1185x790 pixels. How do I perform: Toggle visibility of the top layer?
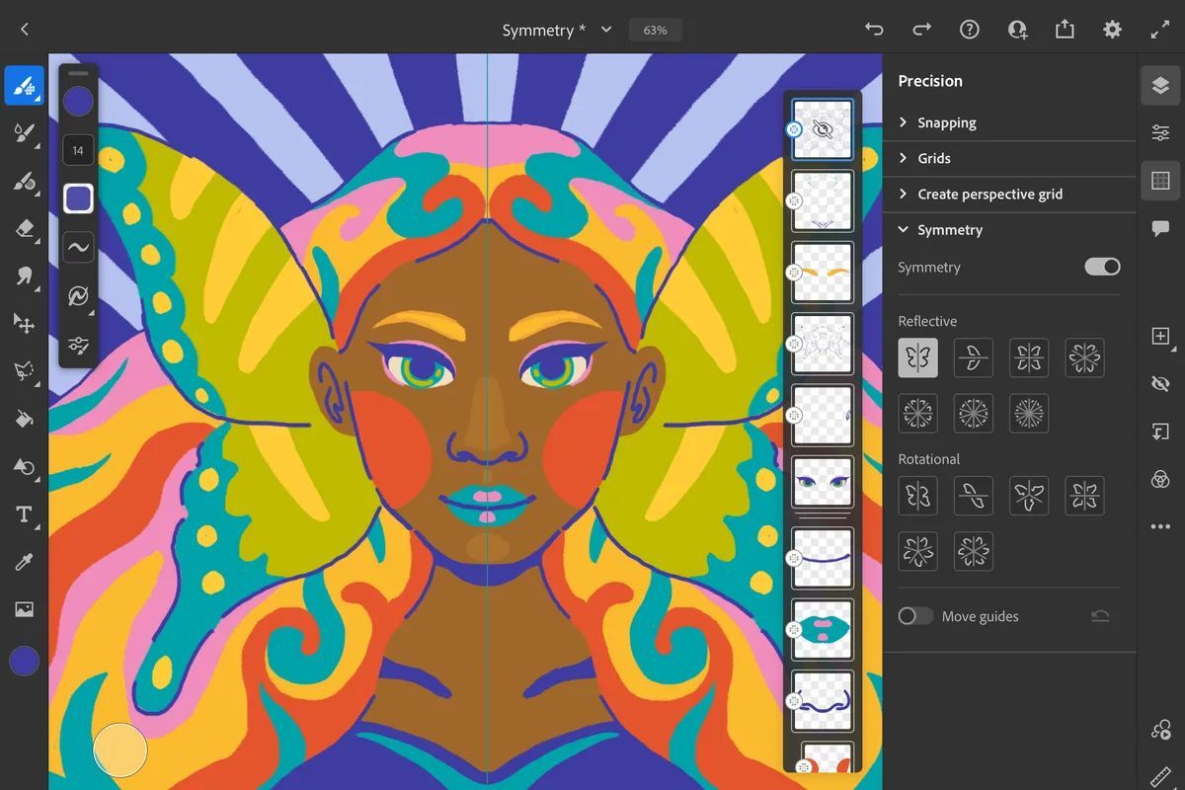pos(823,129)
